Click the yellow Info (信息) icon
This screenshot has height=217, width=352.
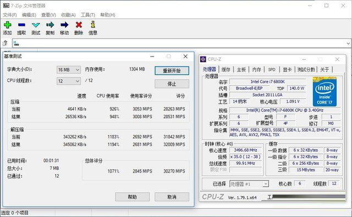click(93, 24)
